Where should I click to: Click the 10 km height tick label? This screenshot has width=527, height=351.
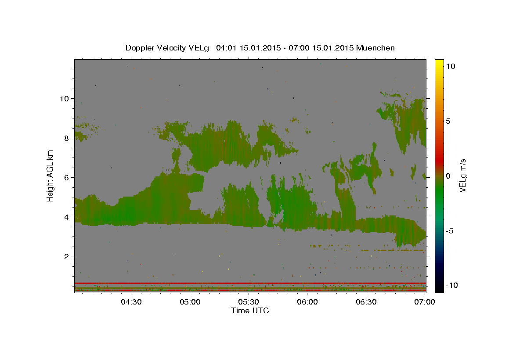65,98
